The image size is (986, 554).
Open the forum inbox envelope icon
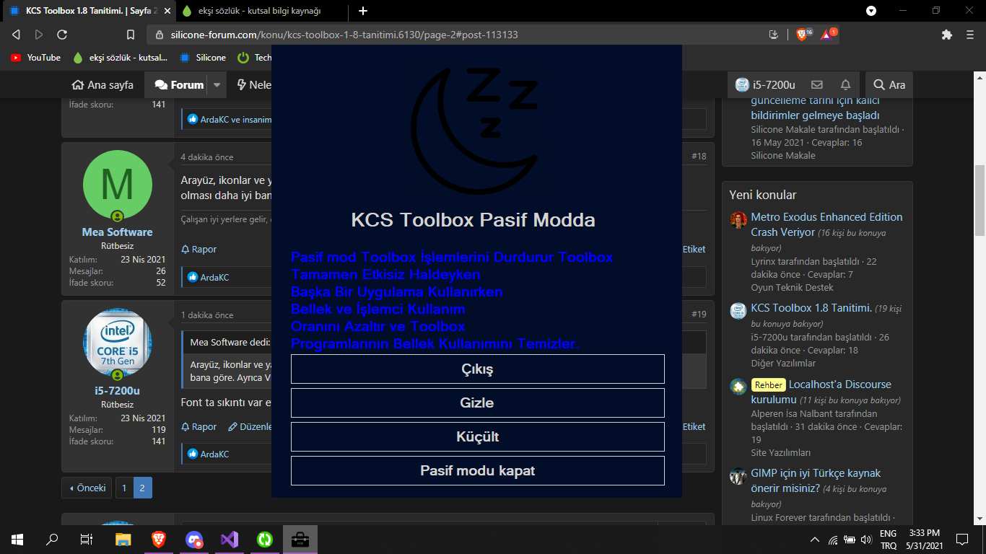click(x=817, y=85)
